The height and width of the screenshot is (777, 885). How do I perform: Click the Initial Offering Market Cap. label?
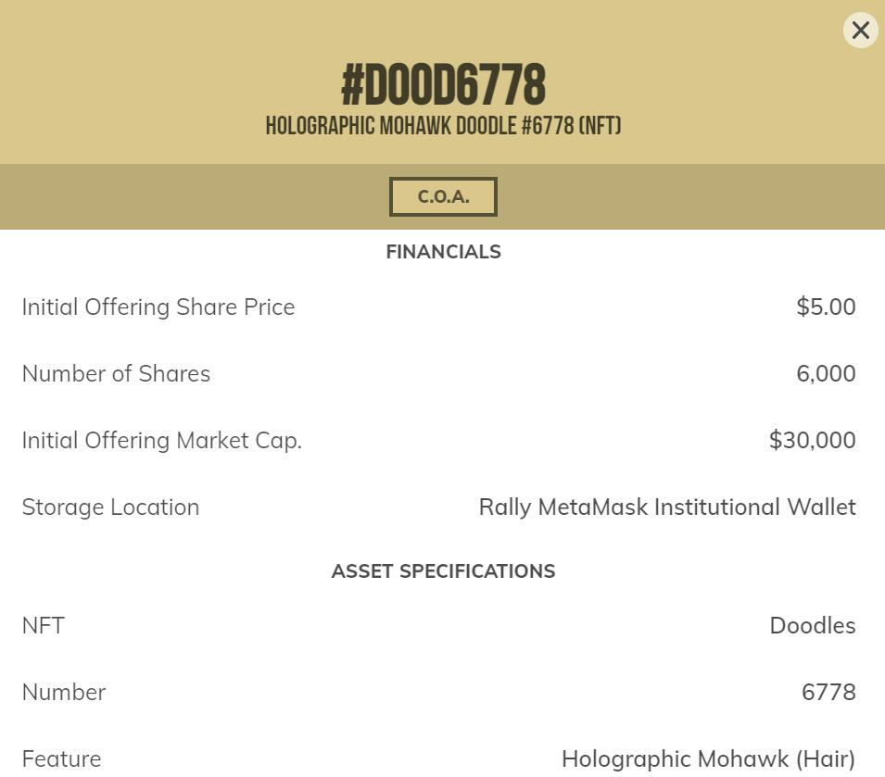[x=162, y=441]
